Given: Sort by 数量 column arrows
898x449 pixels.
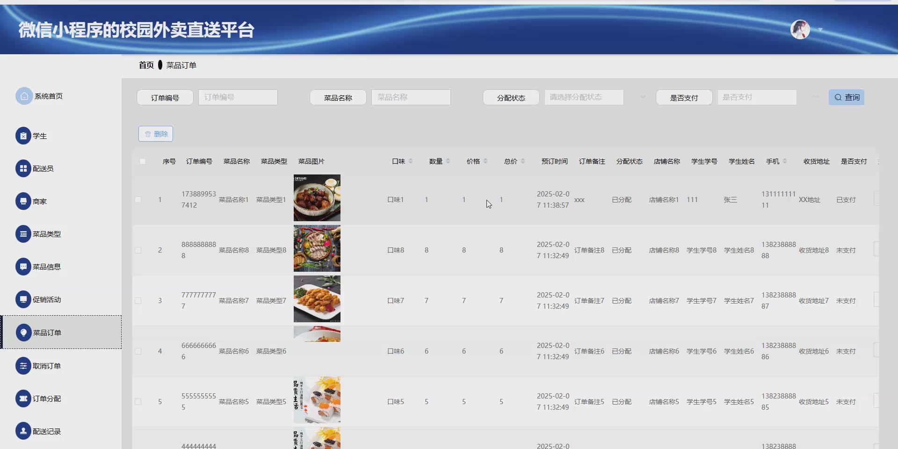Looking at the screenshot, I should coord(448,161).
